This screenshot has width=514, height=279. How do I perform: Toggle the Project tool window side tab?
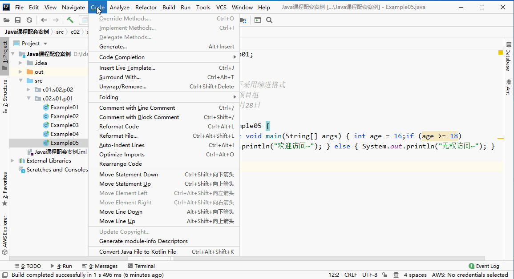(x=4, y=55)
